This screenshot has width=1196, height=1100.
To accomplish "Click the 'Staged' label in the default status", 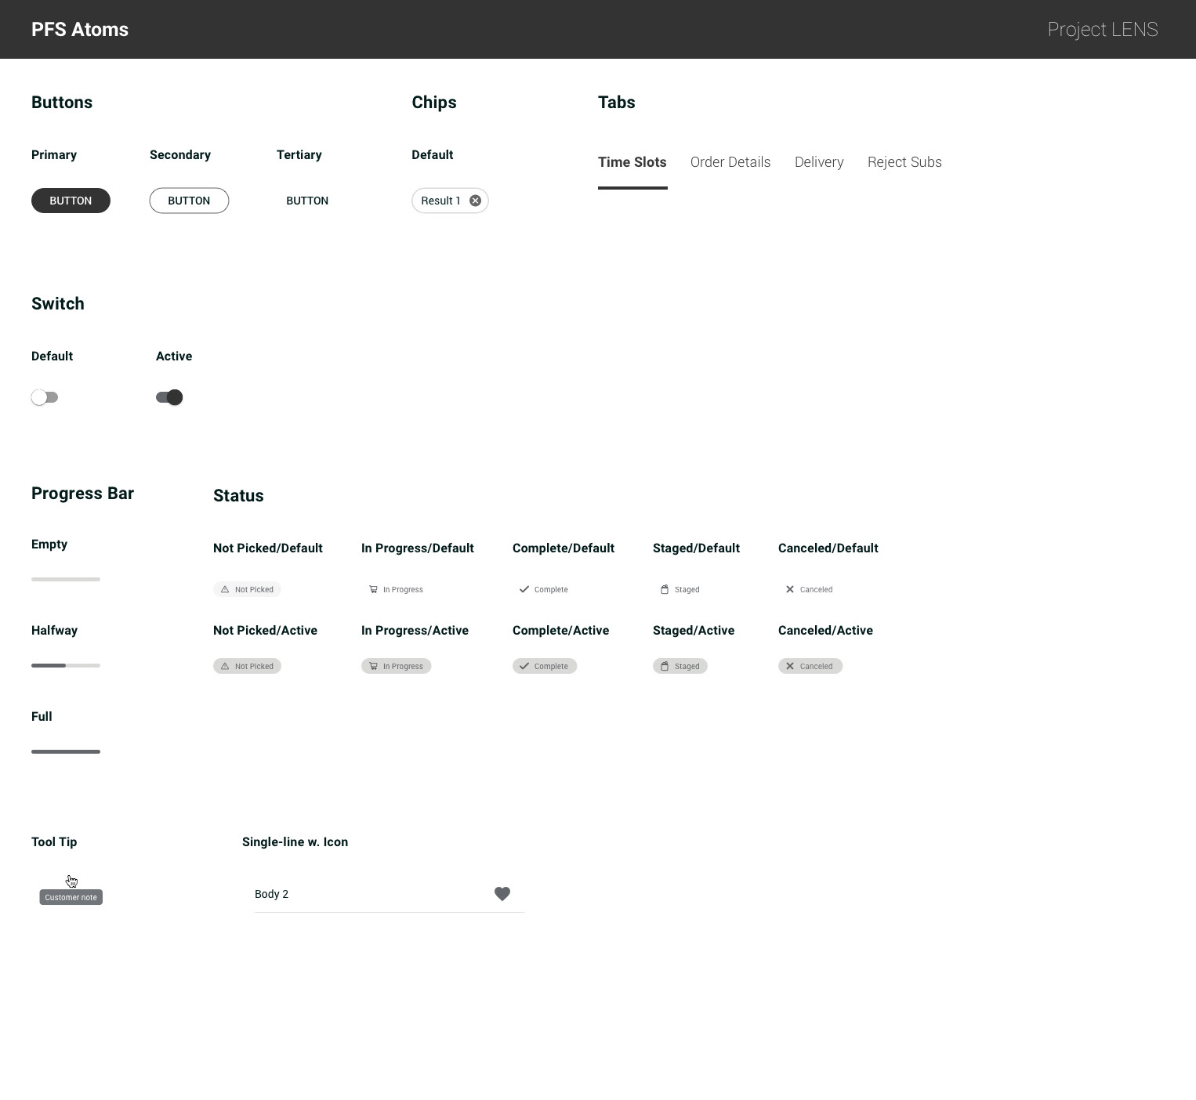I will point(687,589).
